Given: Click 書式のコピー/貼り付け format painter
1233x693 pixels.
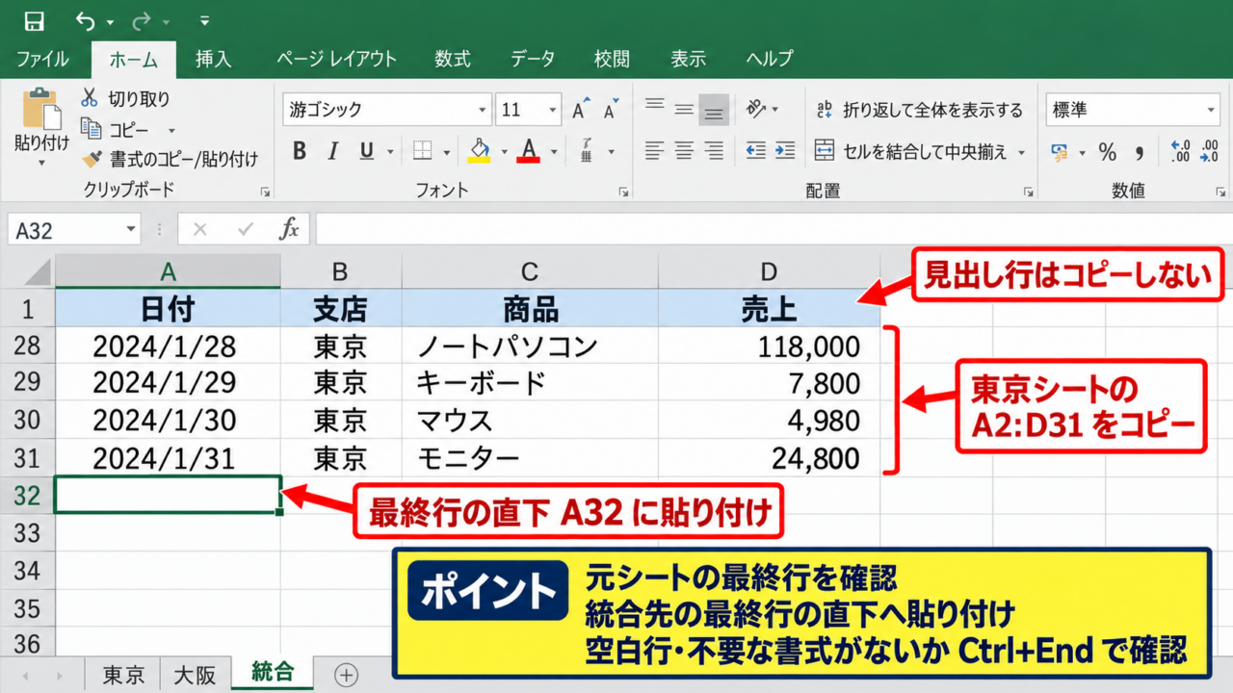Looking at the screenshot, I should click(170, 159).
